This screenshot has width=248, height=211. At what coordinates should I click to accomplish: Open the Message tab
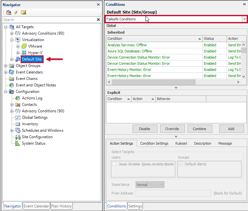[225, 143]
